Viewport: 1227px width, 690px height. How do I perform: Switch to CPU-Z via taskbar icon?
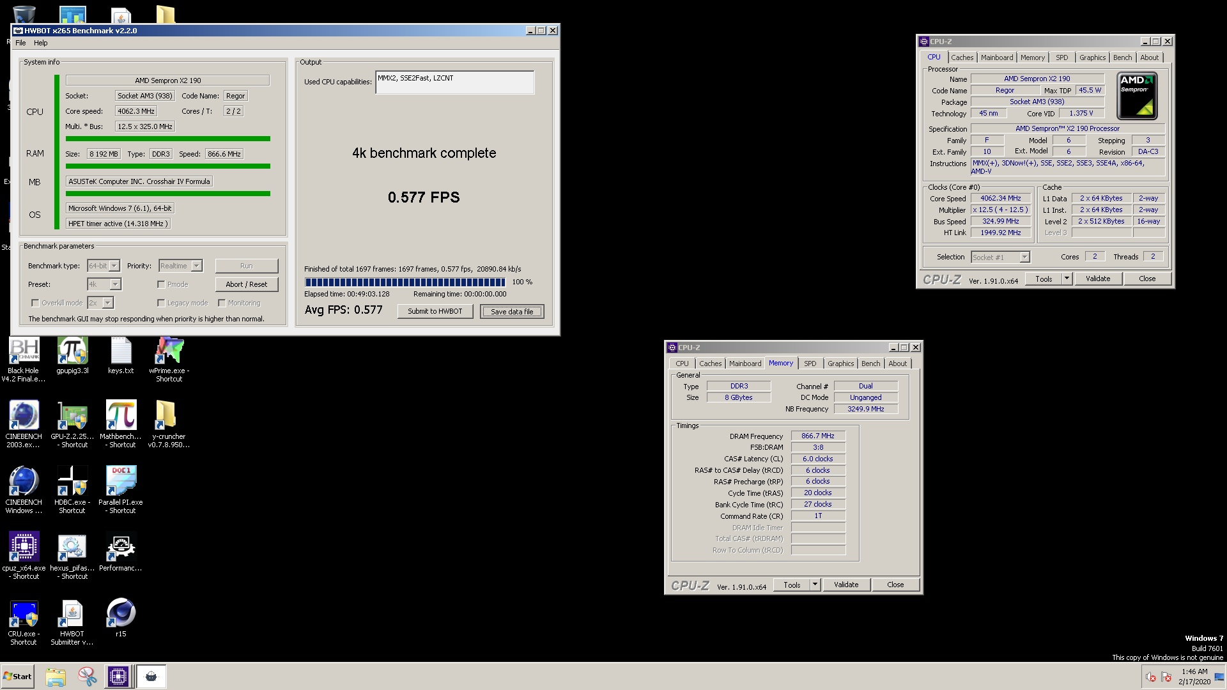tap(118, 677)
